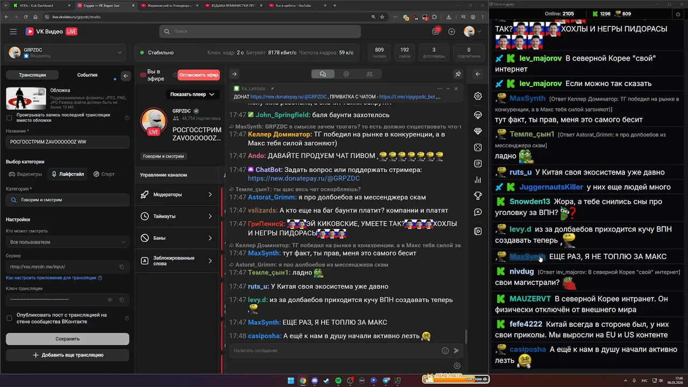Screen dimensions: 688x387
Task: Click the Сохранить button
Action: pos(67,339)
